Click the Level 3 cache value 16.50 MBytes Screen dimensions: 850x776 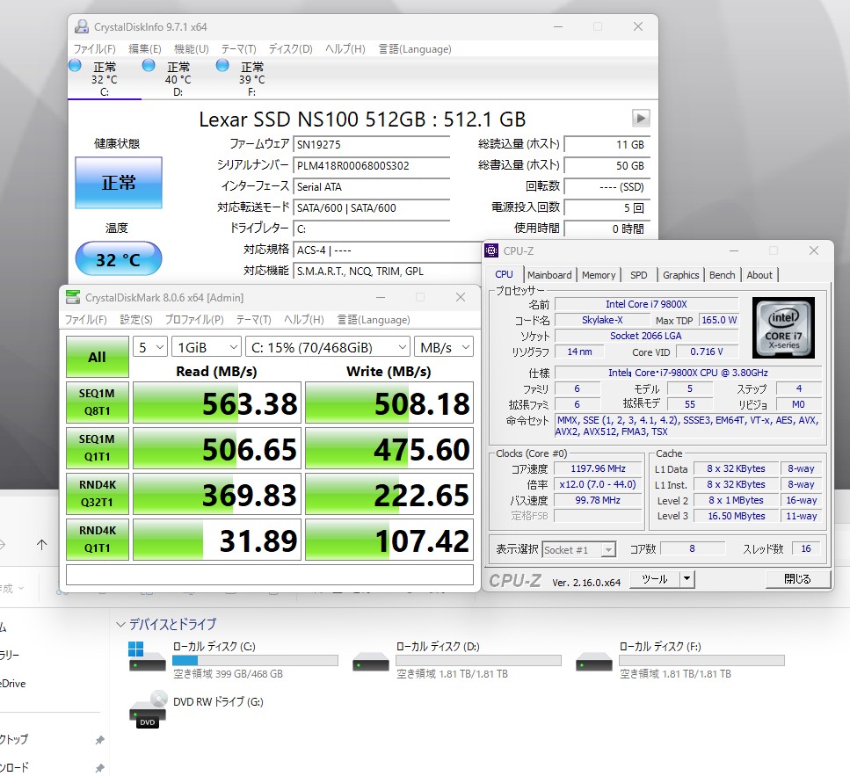(x=736, y=516)
